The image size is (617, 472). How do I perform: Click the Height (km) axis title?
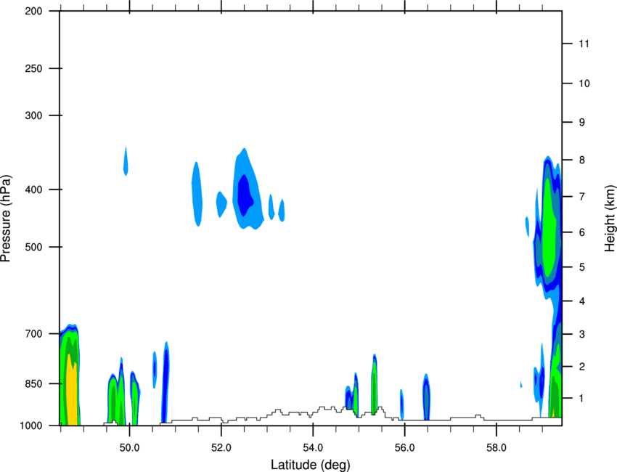click(x=610, y=219)
